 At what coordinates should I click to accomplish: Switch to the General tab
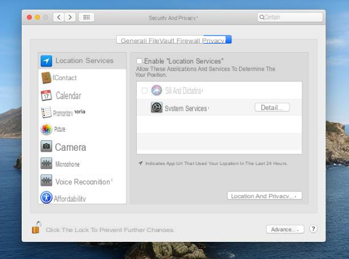point(133,41)
